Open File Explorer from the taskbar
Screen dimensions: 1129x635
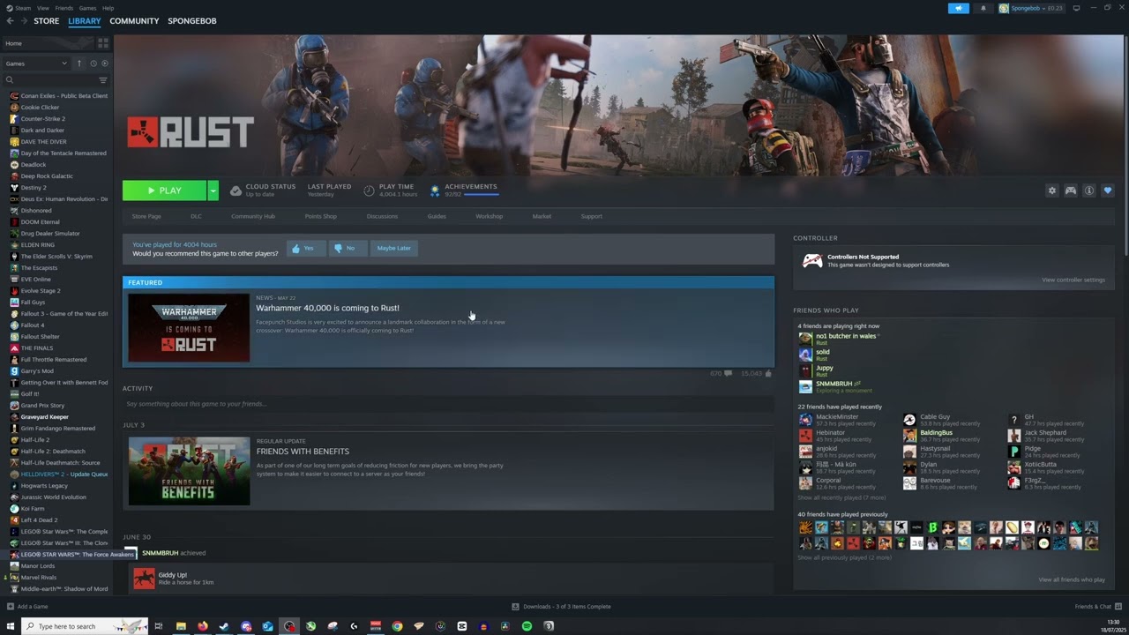[x=181, y=626]
